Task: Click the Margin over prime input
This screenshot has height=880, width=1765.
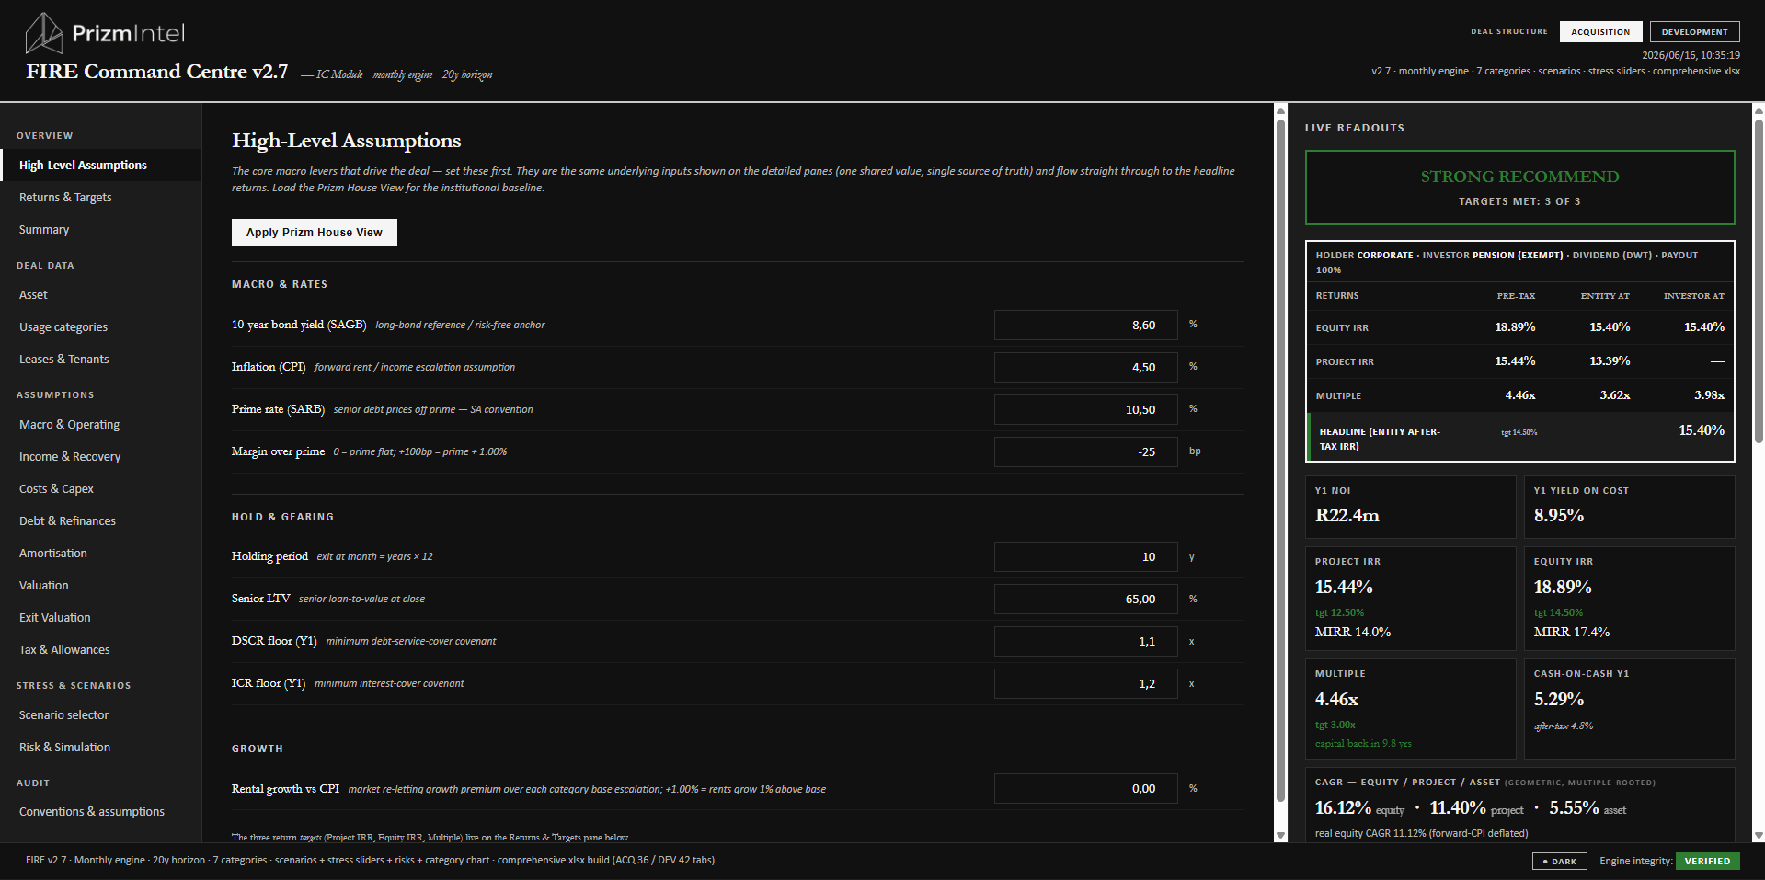Action: click(1085, 452)
